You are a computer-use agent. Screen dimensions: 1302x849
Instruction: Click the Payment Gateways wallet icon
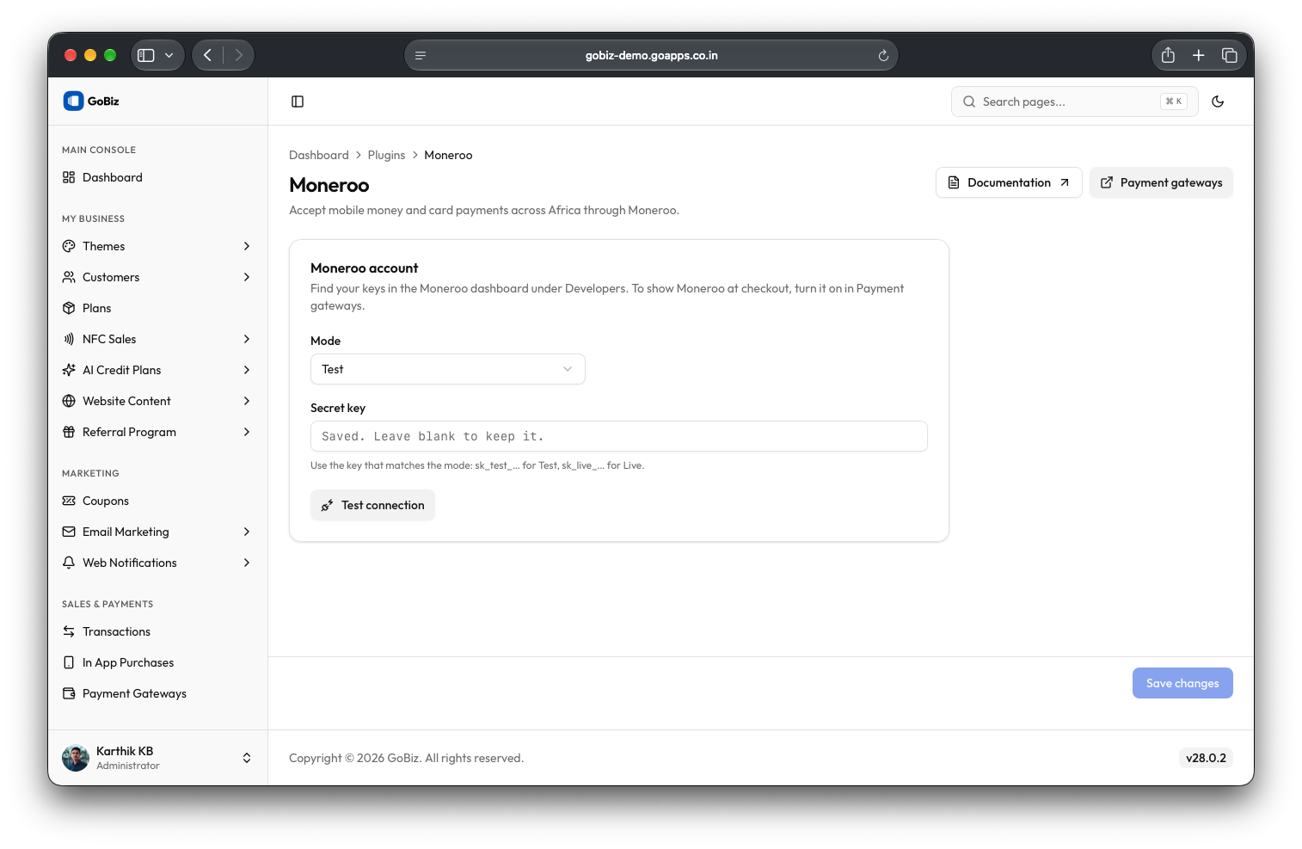pyautogui.click(x=69, y=693)
